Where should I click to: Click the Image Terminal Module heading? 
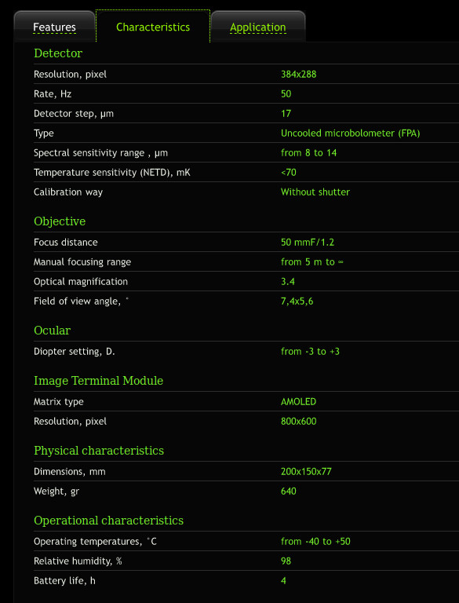[x=98, y=381]
